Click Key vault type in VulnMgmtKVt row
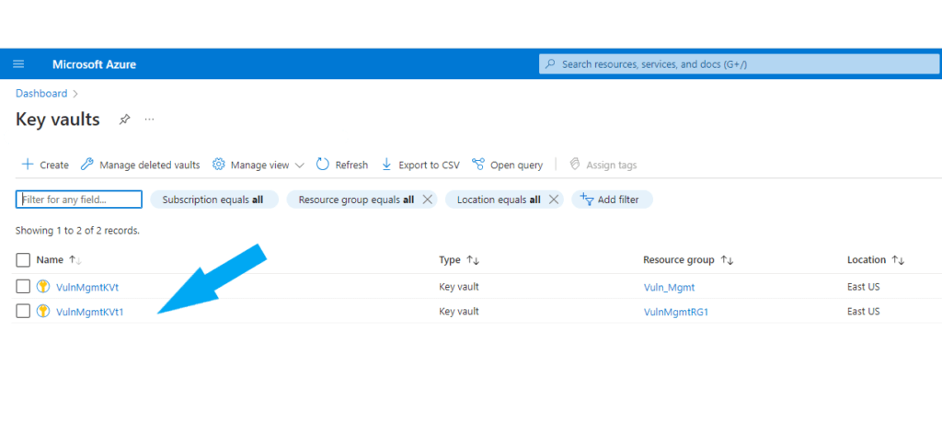The width and height of the screenshot is (942, 434). point(459,287)
